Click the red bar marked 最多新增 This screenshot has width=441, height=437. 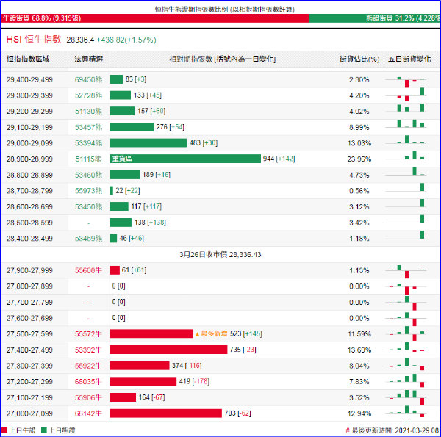151,334
